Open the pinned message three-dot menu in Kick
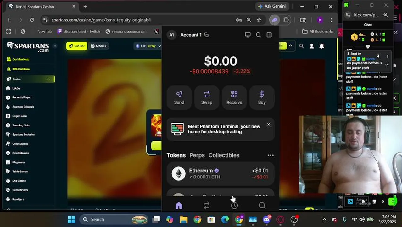The width and height of the screenshot is (402, 227). tap(388, 56)
